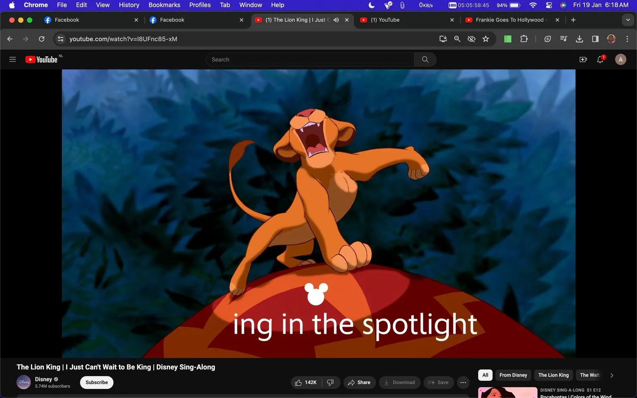Open the date and time clock

[x=601, y=5]
